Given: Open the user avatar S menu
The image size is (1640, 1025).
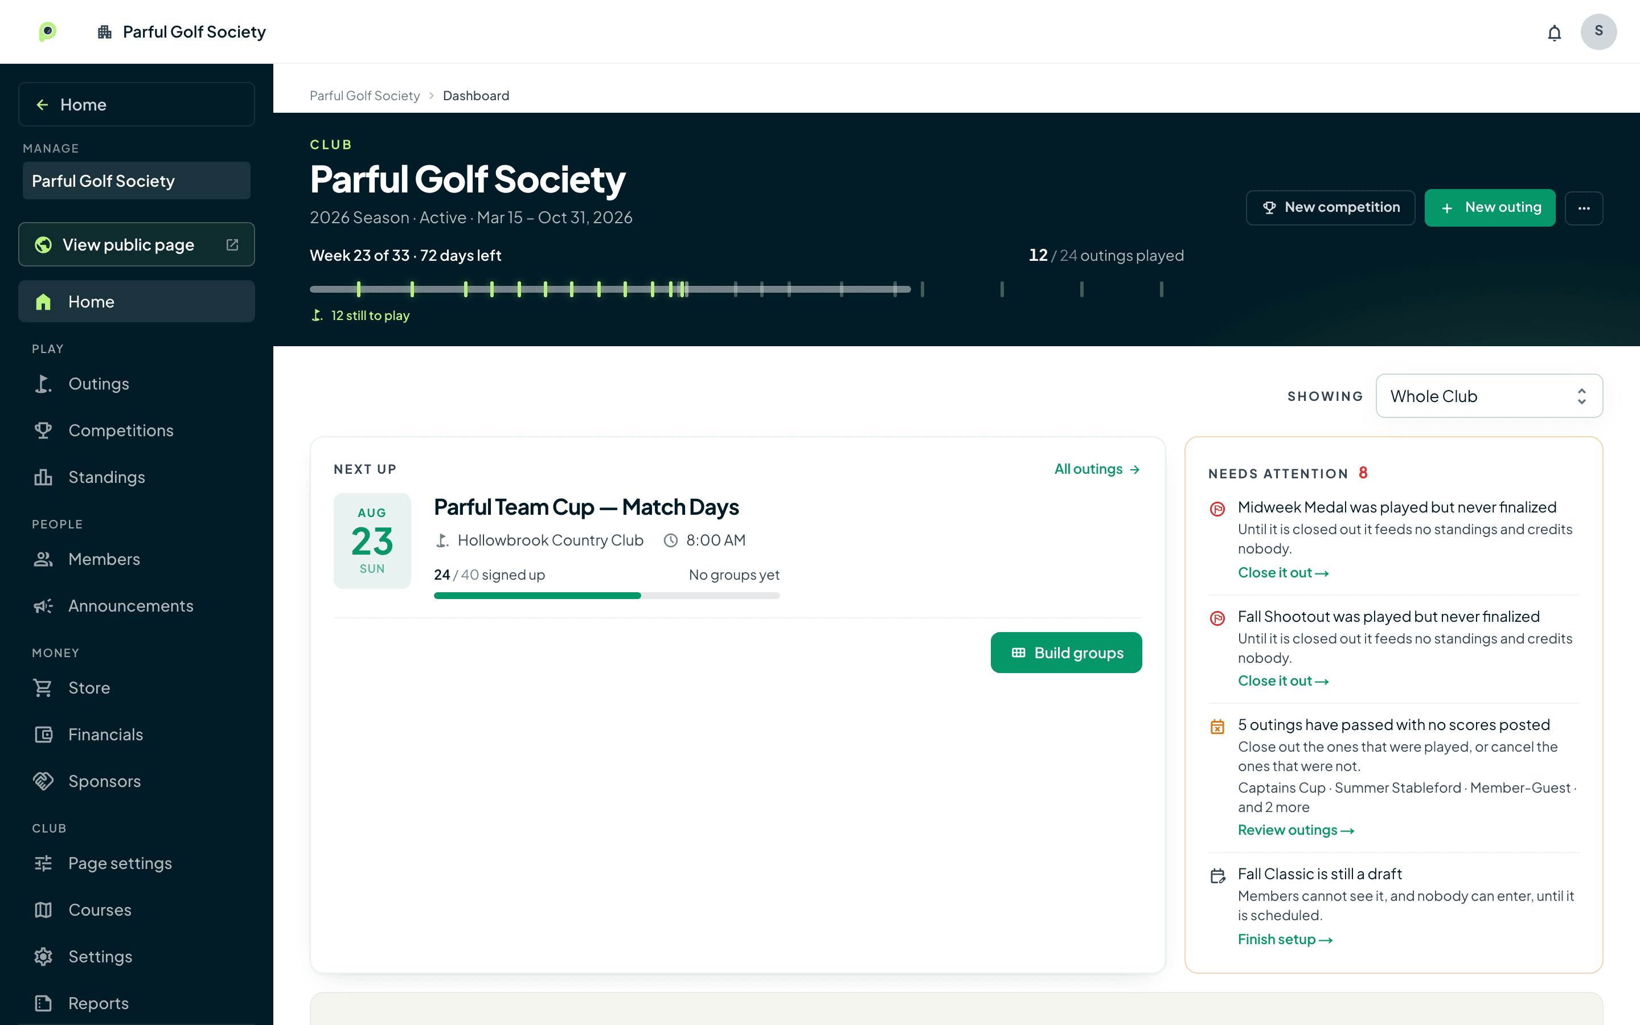Looking at the screenshot, I should tap(1598, 31).
